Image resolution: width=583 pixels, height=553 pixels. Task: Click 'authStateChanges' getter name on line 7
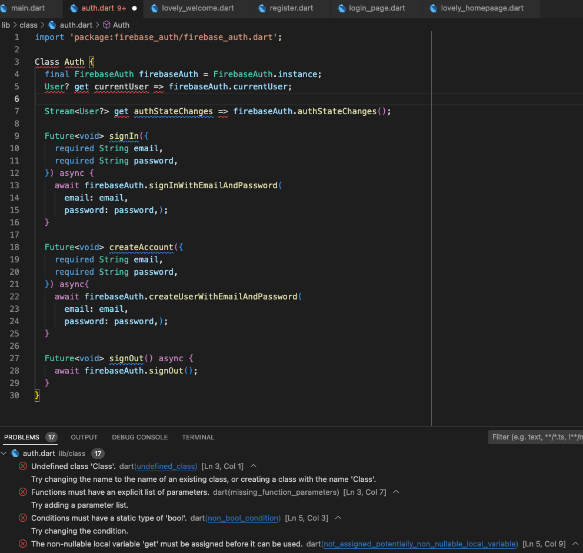(x=174, y=111)
